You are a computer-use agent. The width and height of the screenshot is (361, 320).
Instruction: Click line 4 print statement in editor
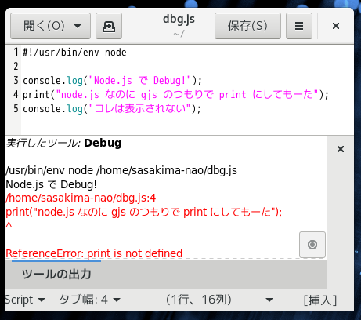pyautogui.click(x=175, y=95)
